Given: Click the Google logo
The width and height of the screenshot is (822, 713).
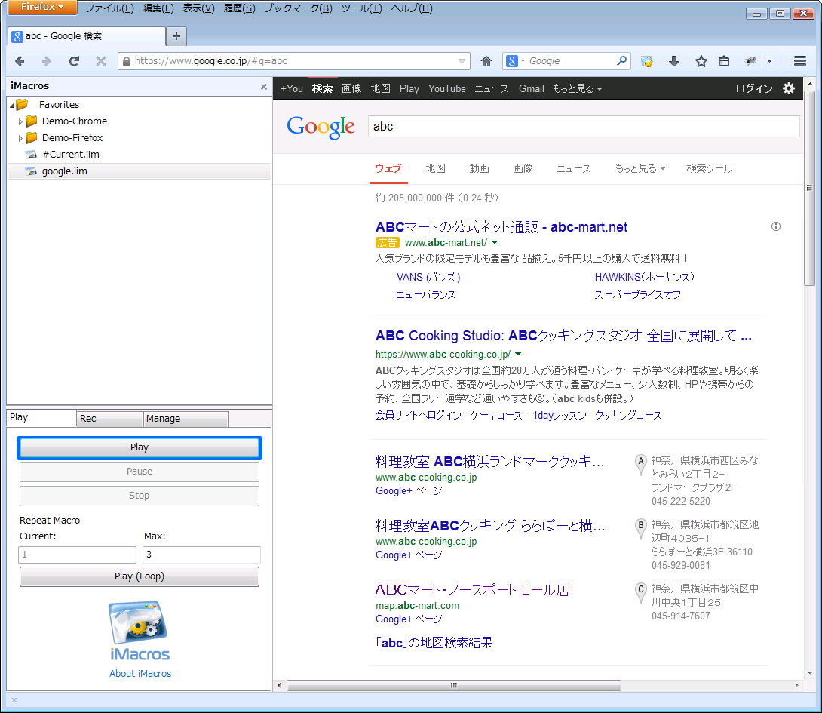Looking at the screenshot, I should [321, 127].
